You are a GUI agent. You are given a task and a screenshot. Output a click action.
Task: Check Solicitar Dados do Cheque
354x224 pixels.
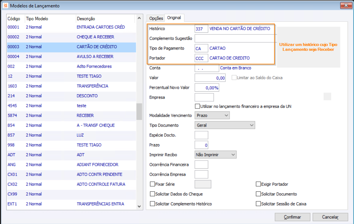point(152,194)
